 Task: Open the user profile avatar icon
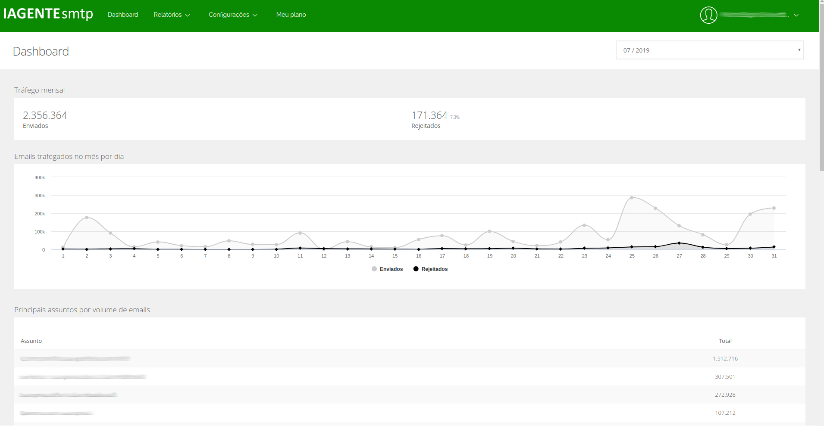[708, 15]
